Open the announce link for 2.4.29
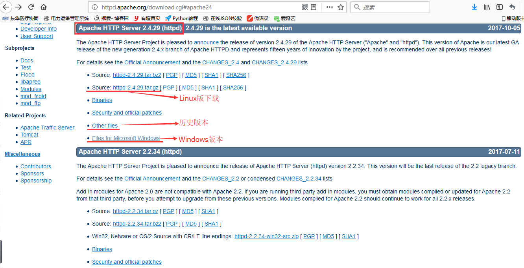 [x=206, y=42]
